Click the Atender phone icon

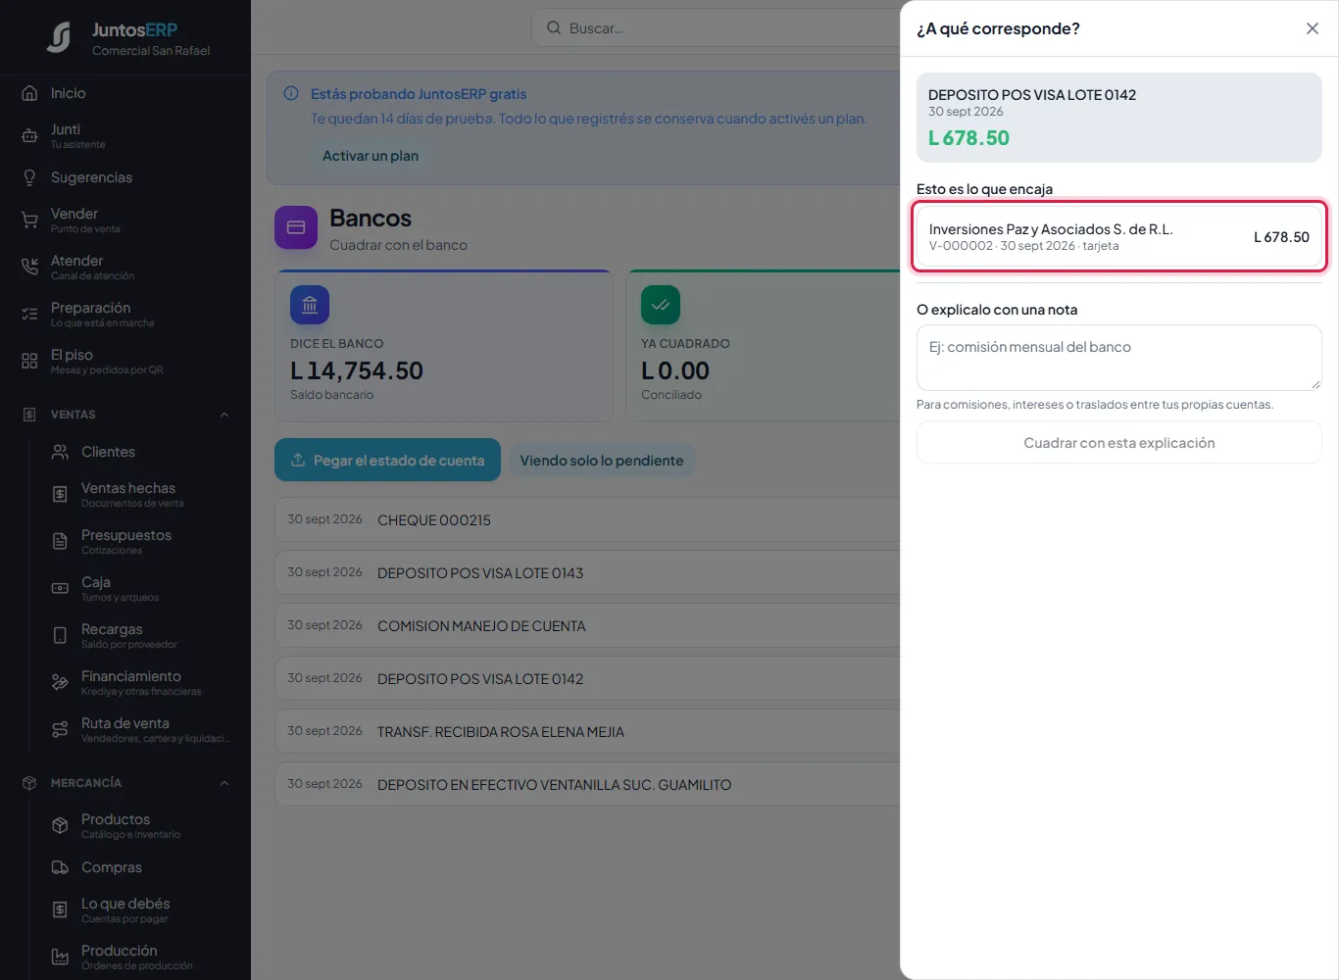[29, 268]
